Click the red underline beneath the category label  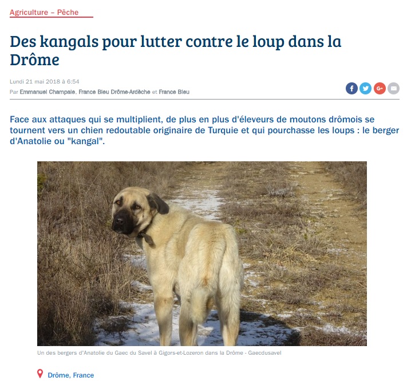point(52,17)
